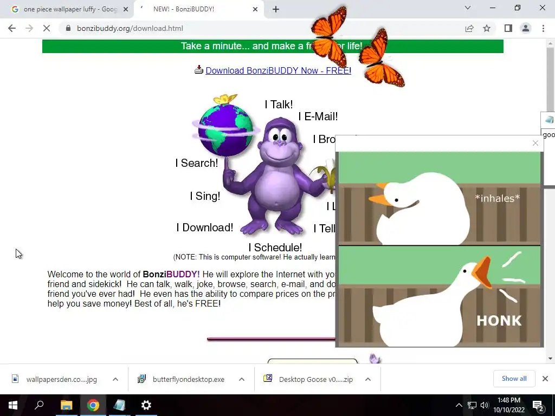Click the green Take a minute banner
This screenshot has width=555, height=416.
pyautogui.click(x=273, y=47)
